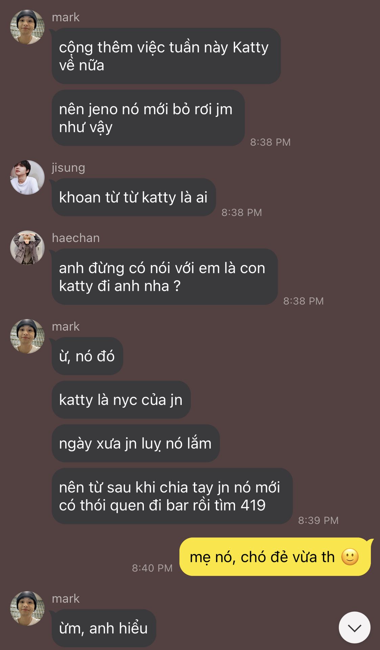The image size is (380, 650).
Task: Tap mark's avatar beside "ừm, anh hiểu"
Action: tap(27, 608)
